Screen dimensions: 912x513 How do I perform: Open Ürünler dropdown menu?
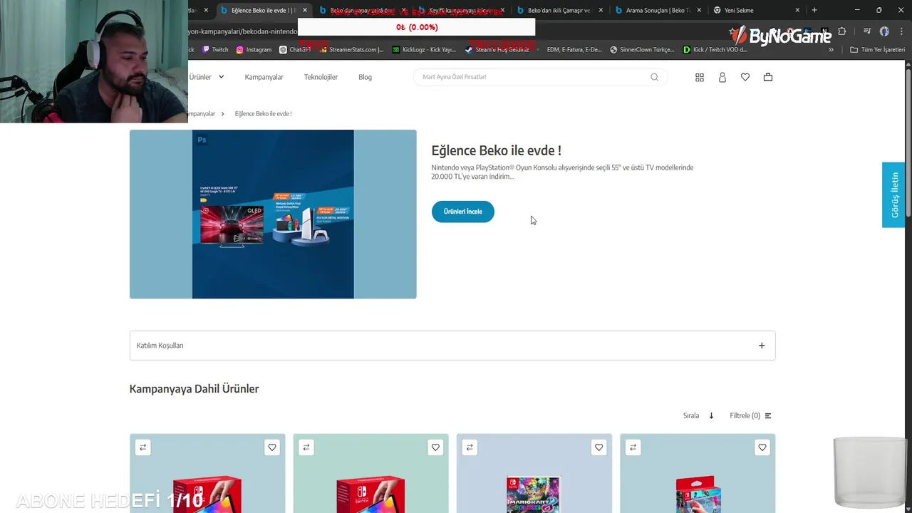(x=207, y=77)
